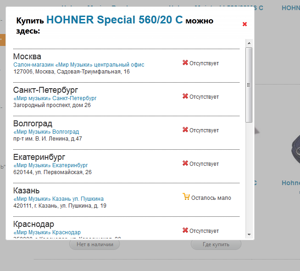
Task: Click the red unavailable icon for Москва
Action: [185, 63]
